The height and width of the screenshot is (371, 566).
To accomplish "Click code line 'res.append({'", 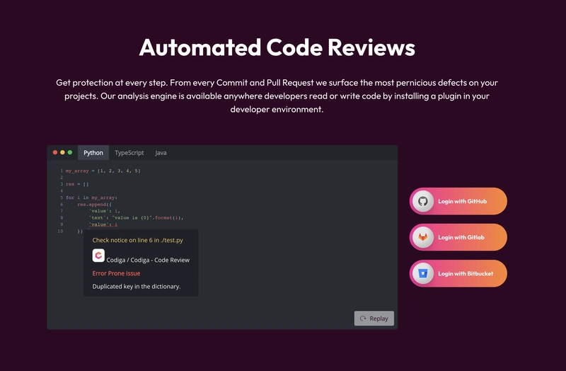I will 94,205.
